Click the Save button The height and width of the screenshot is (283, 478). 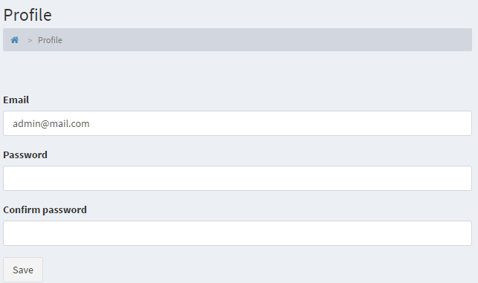pyautogui.click(x=23, y=270)
